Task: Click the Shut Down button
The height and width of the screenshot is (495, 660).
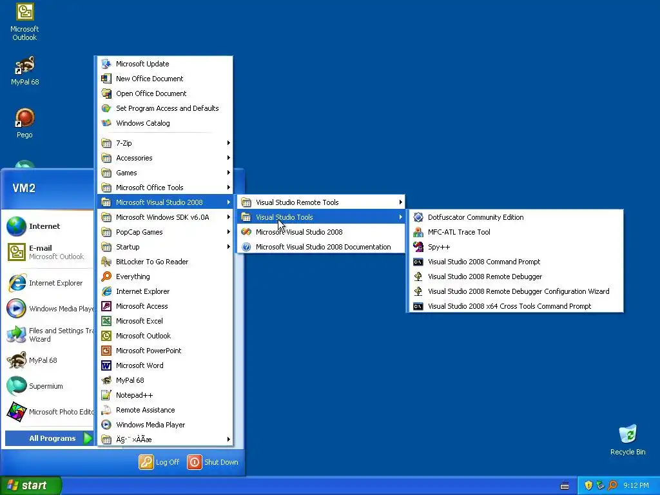Action: [x=213, y=461]
